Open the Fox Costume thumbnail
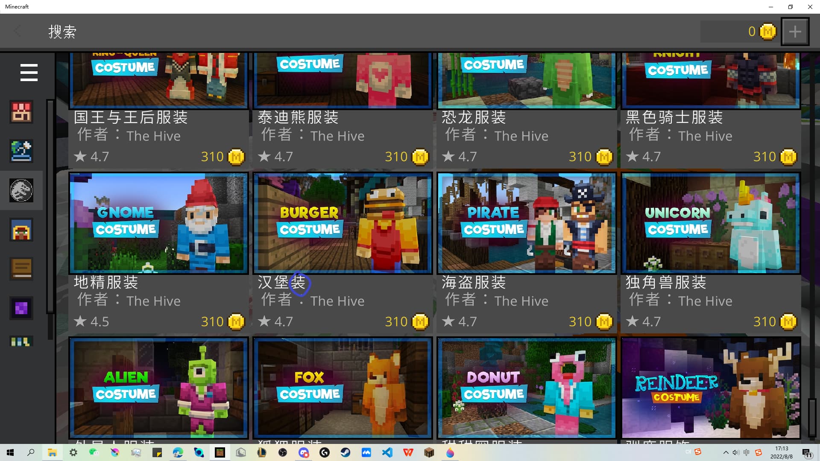 (343, 388)
